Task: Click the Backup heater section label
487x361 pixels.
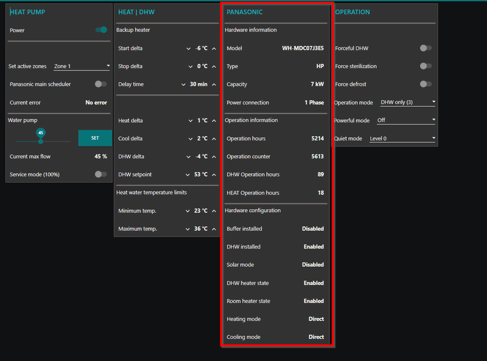Action: (x=133, y=30)
